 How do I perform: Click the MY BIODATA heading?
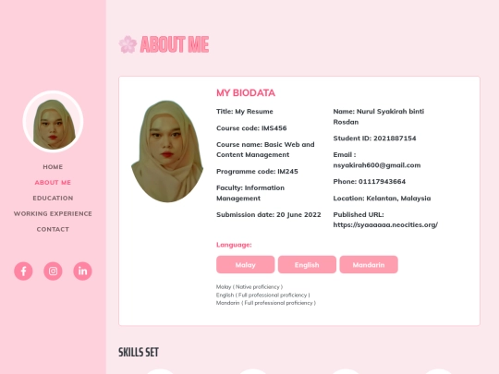tap(246, 93)
